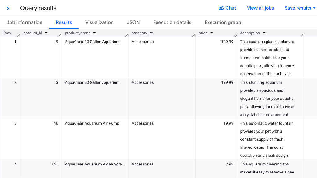317x180 pixels.
Task: Grab the description column resize handle
Action: tap(302, 35)
